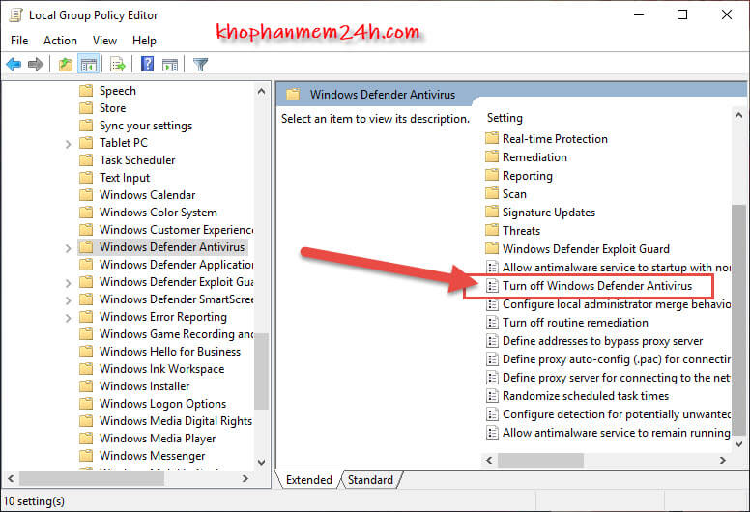
Task: Open the Real-time Protection folder
Action: (x=554, y=139)
